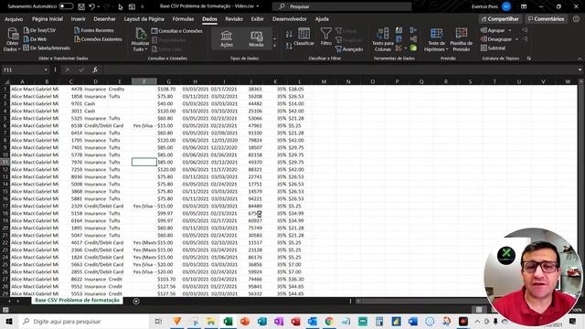Click the Subtotal command
Viewport: 585px width, 329px height.
click(x=494, y=48)
